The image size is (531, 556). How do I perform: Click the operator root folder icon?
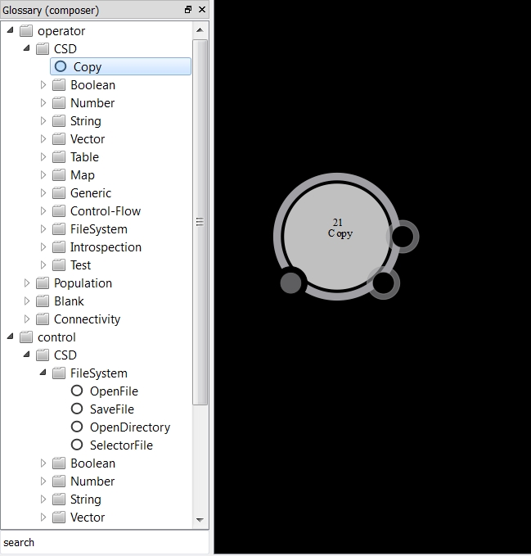(x=26, y=31)
